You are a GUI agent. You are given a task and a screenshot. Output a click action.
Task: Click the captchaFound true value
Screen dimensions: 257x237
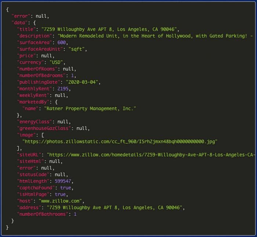[66, 188]
